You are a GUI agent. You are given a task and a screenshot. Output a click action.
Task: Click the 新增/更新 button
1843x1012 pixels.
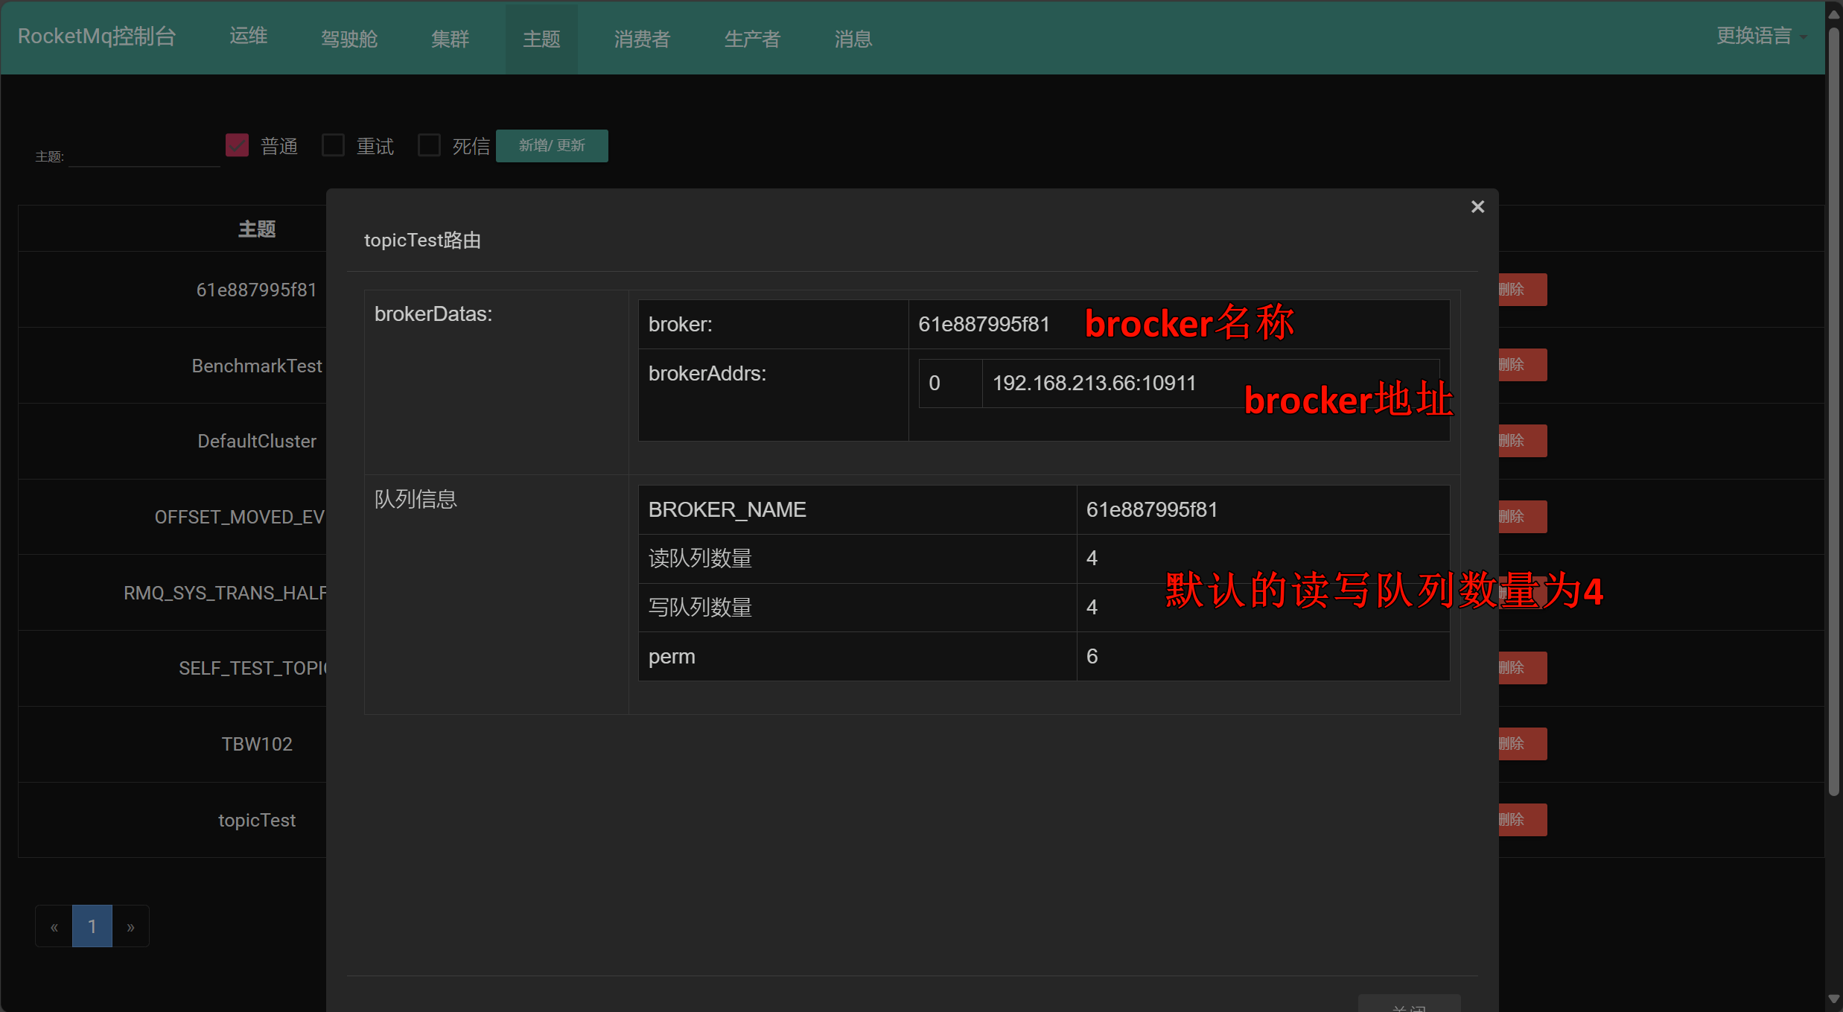tap(552, 146)
